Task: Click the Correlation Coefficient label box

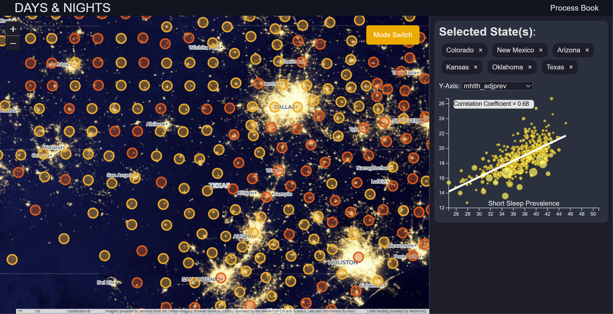Action: (x=493, y=104)
